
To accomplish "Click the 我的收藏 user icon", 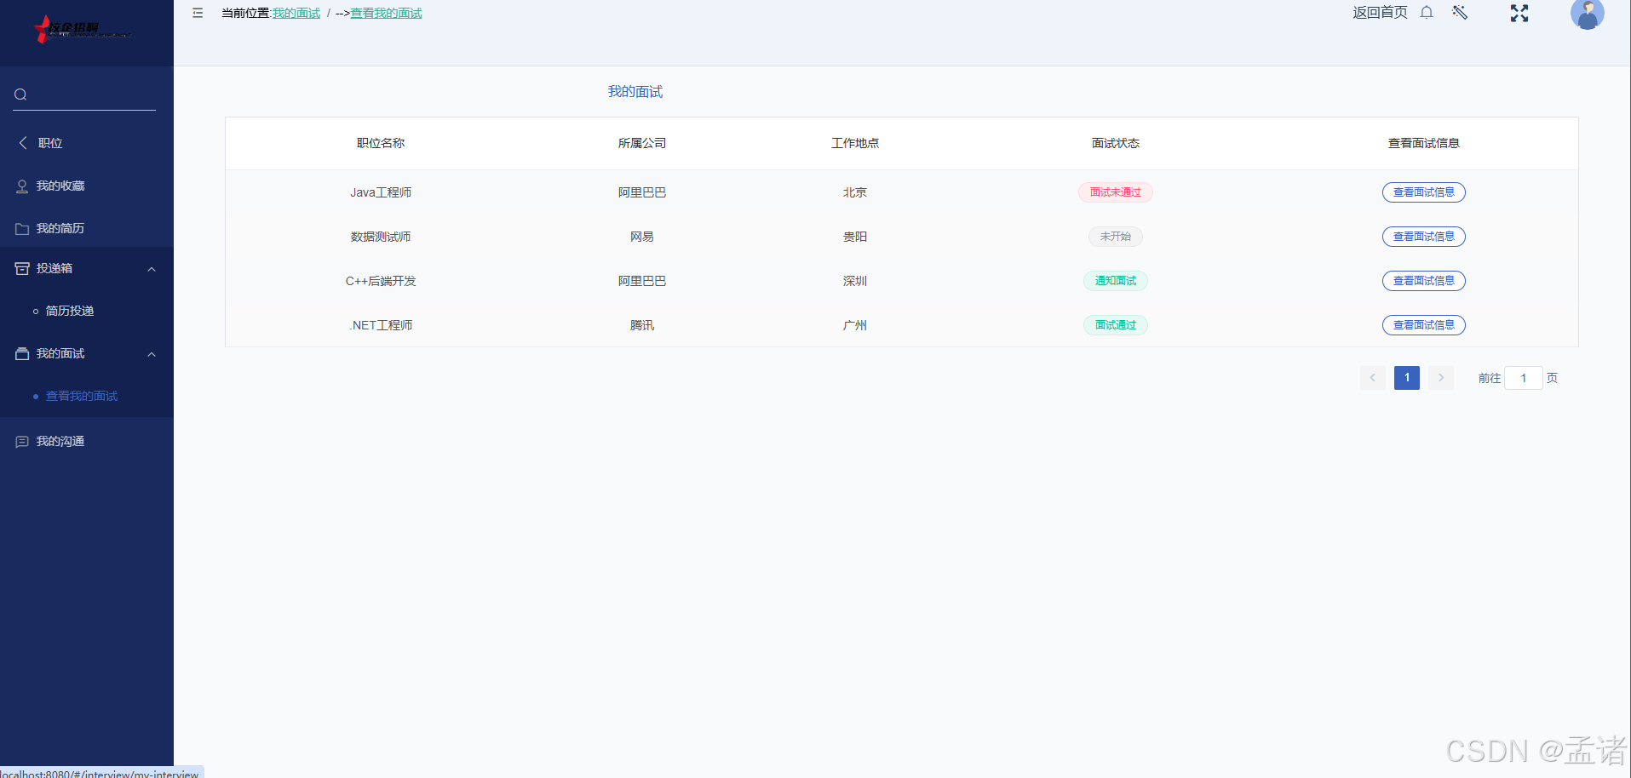I will (22, 186).
